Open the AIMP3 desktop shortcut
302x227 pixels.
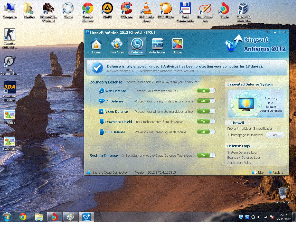pos(107,10)
